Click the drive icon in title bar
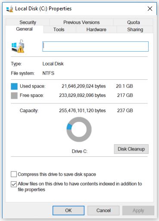Image resolution: width=159 pixels, height=221 pixels. [x=9, y=9]
